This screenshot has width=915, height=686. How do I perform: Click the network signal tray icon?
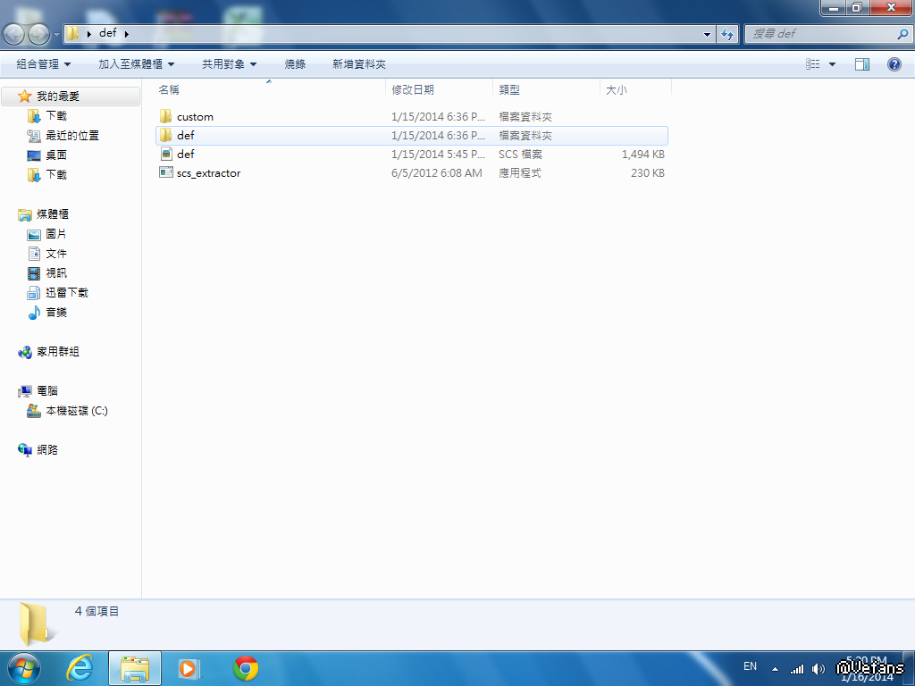796,669
